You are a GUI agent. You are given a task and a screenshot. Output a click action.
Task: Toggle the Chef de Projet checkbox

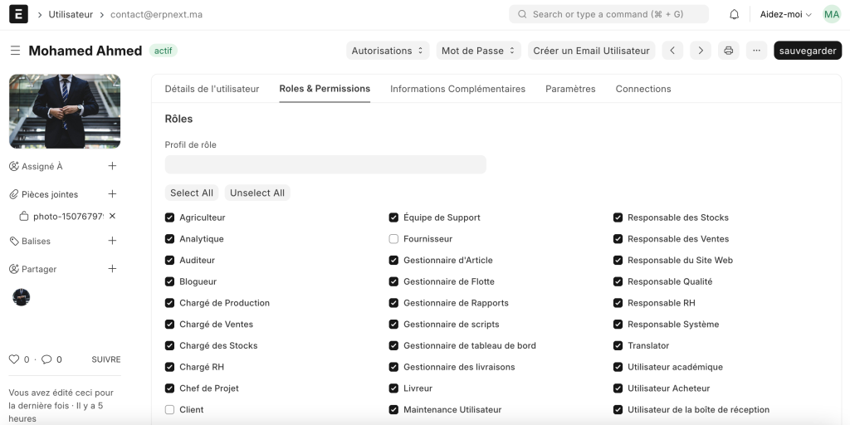coord(169,388)
